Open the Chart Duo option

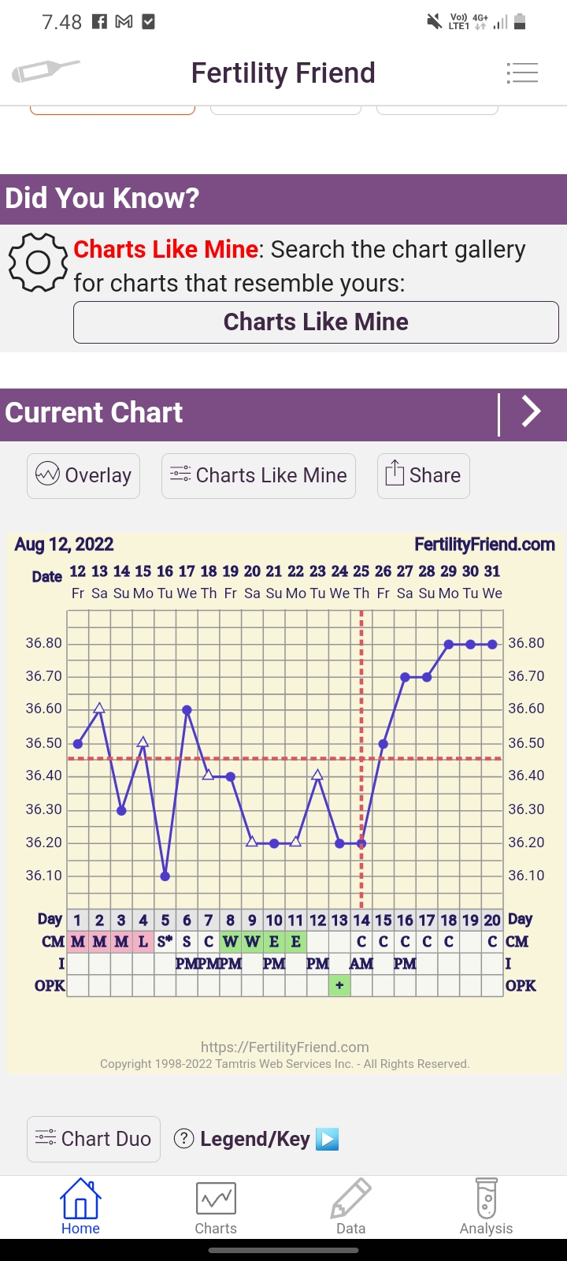[x=94, y=1139]
